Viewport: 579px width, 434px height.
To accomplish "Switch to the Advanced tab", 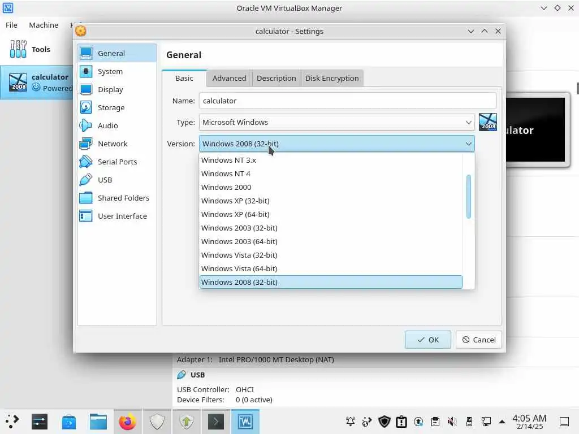I will click(230, 78).
